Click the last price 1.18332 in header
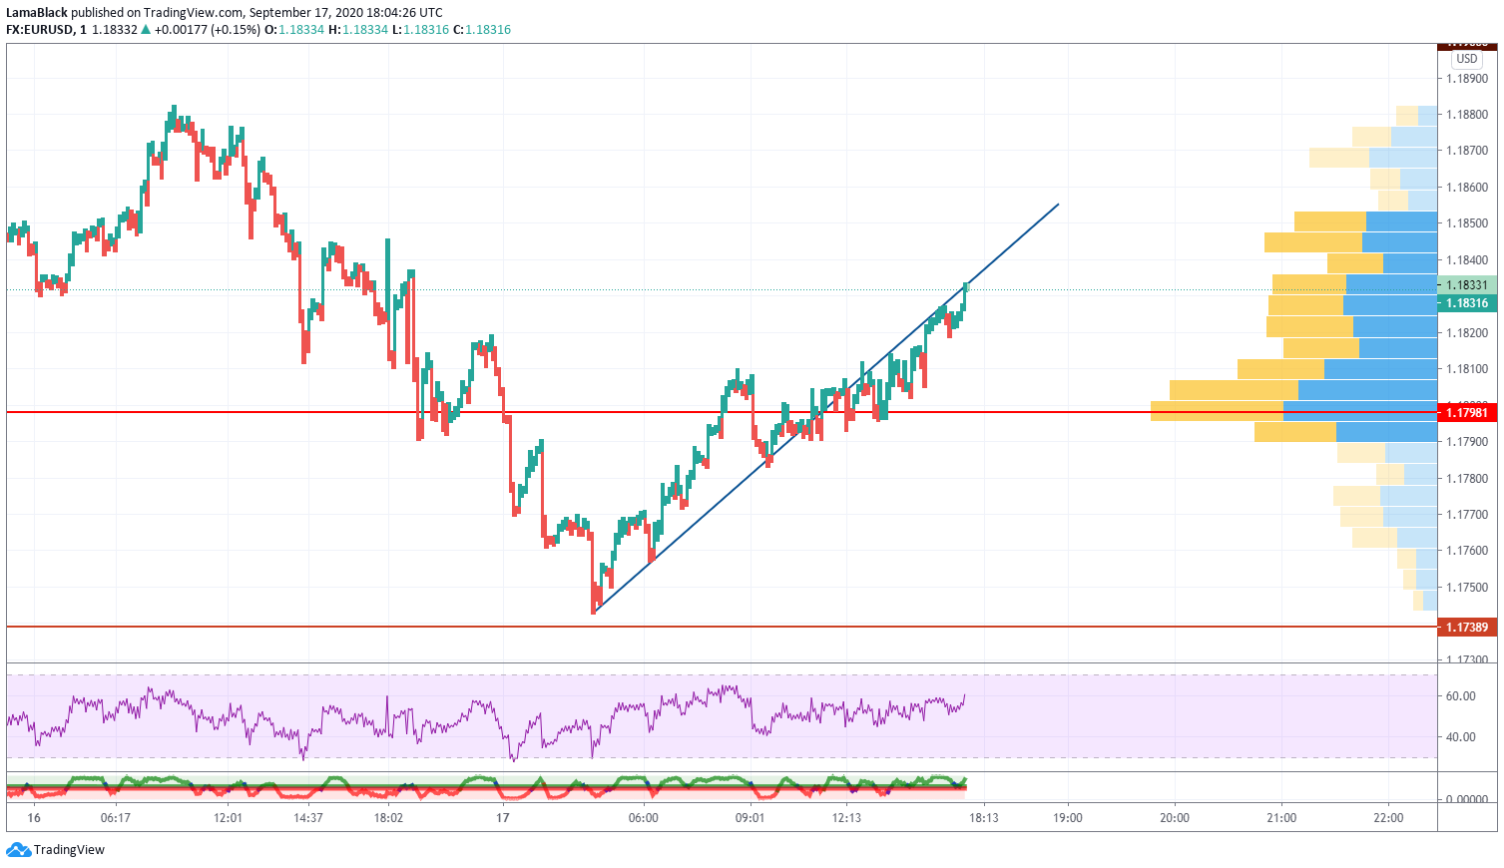This screenshot has height=868, width=1504. [115, 30]
